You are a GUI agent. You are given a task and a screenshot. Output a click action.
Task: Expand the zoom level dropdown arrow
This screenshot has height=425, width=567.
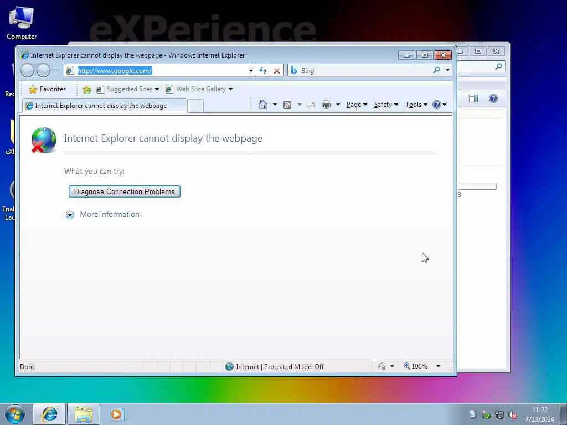click(439, 366)
